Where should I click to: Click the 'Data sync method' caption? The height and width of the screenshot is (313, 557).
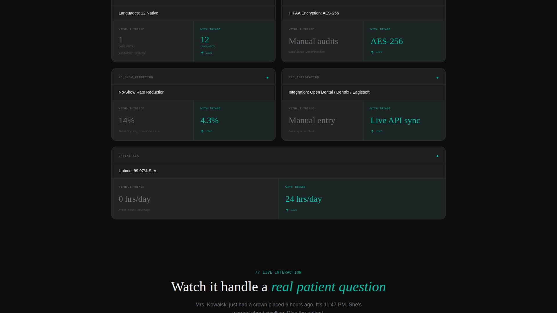pyautogui.click(x=301, y=131)
